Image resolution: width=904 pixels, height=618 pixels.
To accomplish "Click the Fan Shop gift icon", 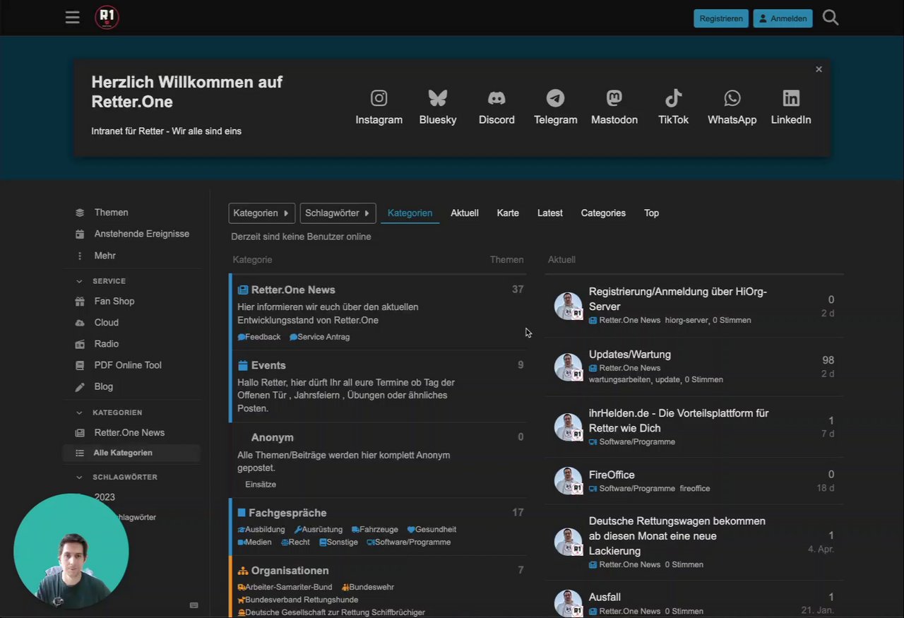I will click(x=80, y=301).
